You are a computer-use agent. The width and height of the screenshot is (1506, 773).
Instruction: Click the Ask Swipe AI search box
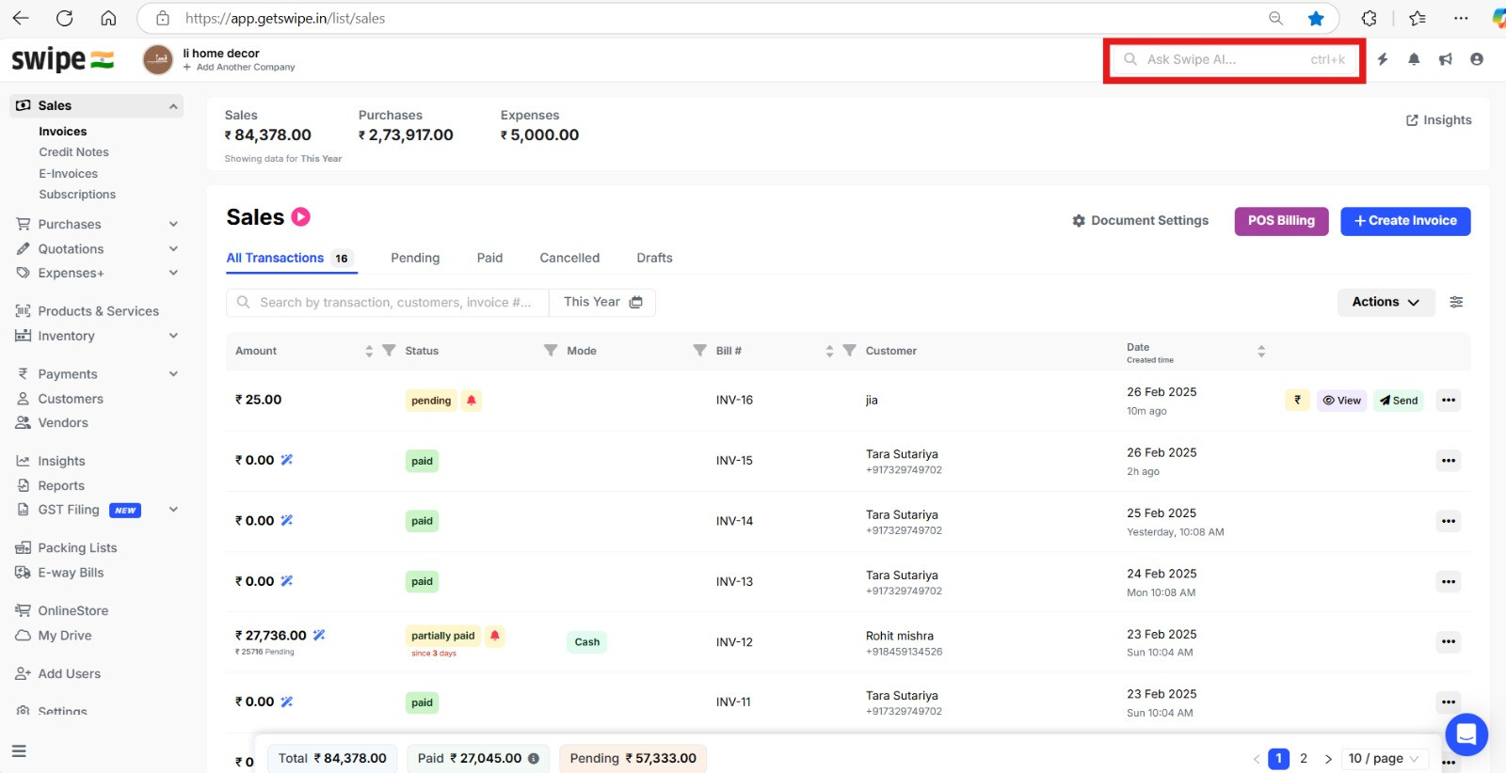point(1234,59)
